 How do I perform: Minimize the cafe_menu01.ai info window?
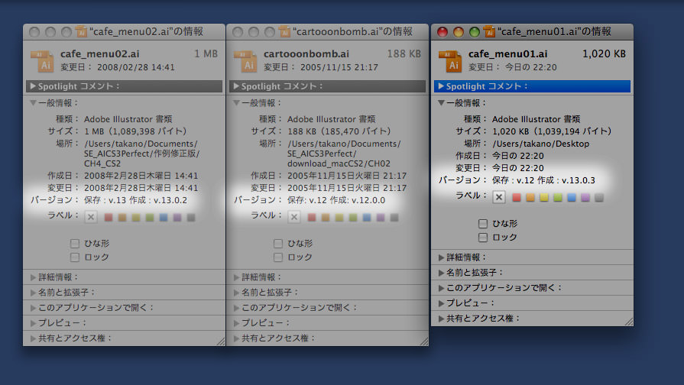coord(459,32)
